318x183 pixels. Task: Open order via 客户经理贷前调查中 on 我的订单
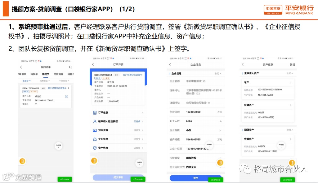(58, 88)
